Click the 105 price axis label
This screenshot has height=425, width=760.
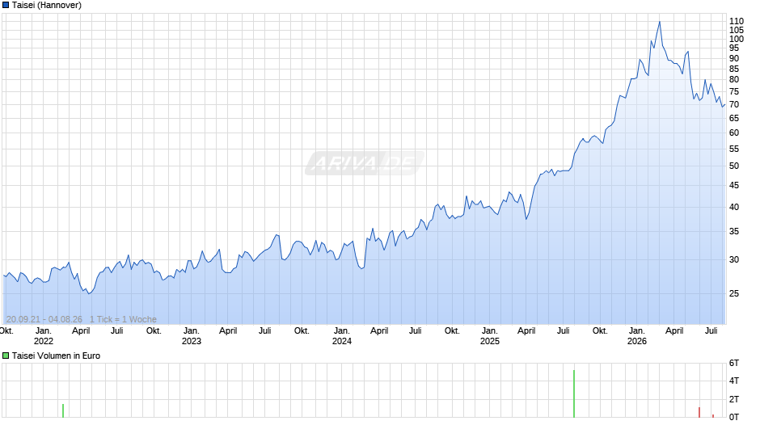click(737, 30)
